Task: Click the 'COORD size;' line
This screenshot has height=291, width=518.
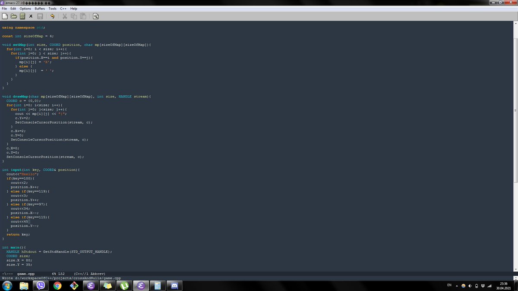Action: (18, 256)
